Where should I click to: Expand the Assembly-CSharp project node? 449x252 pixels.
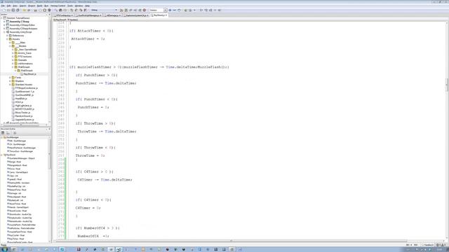[x=4, y=22]
